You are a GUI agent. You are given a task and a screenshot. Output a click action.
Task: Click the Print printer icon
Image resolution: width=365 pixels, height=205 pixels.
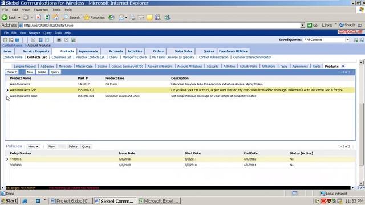(x=132, y=18)
